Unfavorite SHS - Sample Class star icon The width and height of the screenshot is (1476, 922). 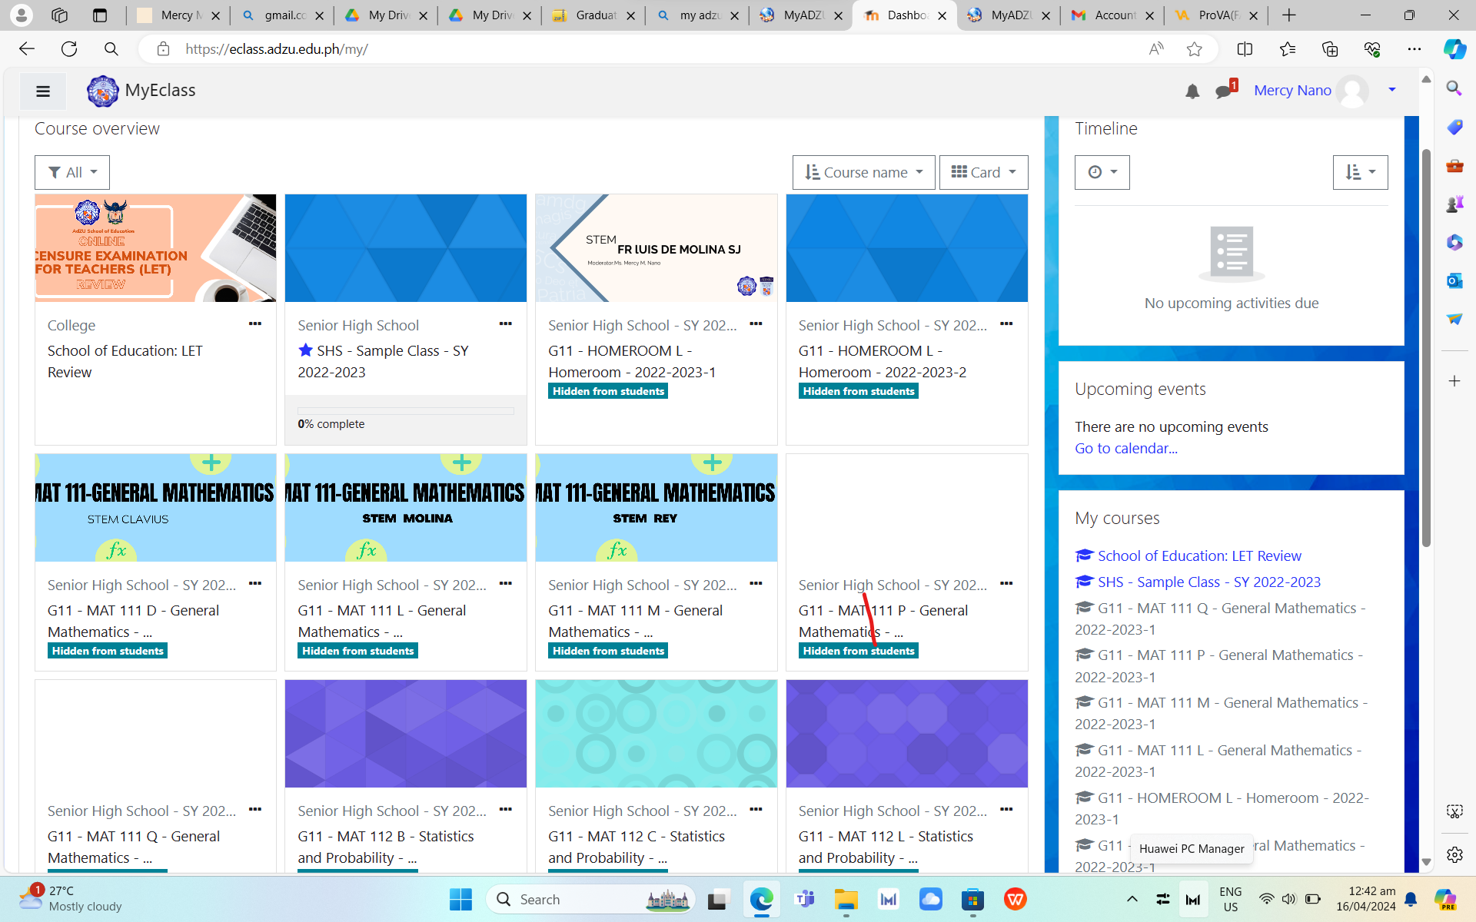click(305, 350)
